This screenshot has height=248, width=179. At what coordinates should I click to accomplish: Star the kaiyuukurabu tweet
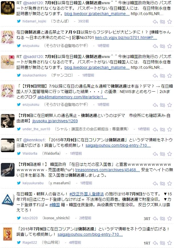(170, 183)
